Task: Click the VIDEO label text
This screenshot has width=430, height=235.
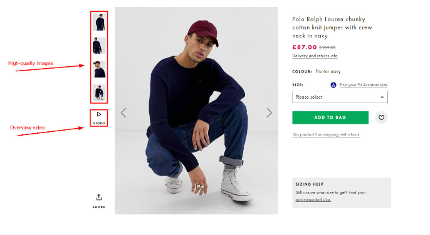Action: 99,123
